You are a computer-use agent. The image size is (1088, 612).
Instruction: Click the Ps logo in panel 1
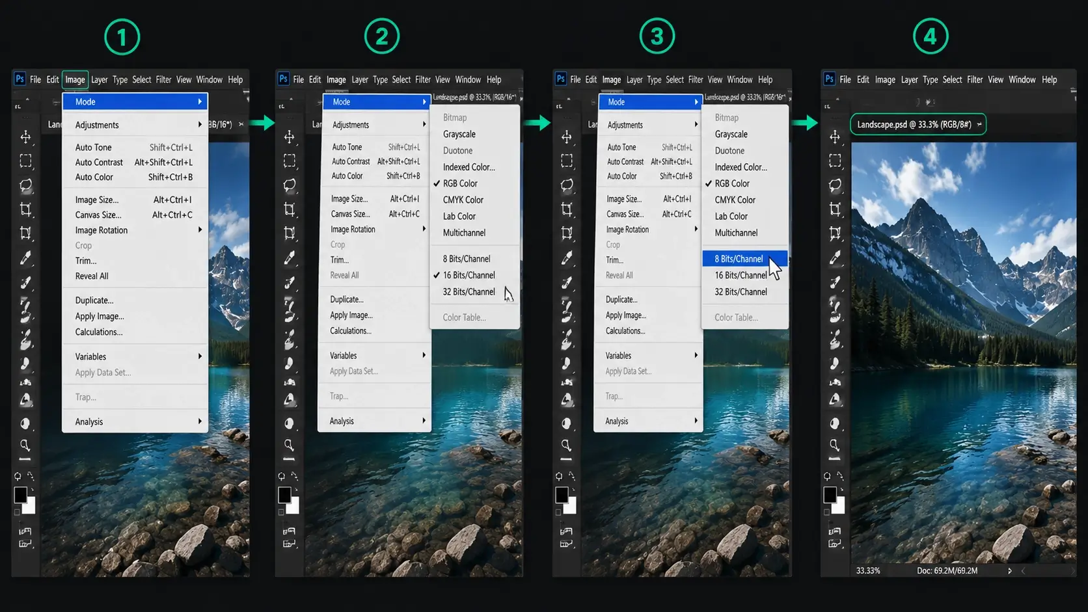coord(20,79)
